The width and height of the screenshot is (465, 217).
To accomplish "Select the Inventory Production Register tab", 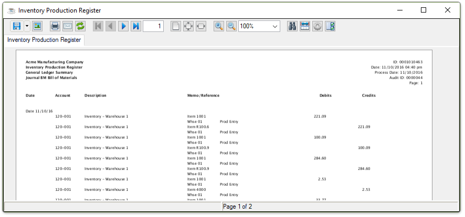I will pos(44,40).
